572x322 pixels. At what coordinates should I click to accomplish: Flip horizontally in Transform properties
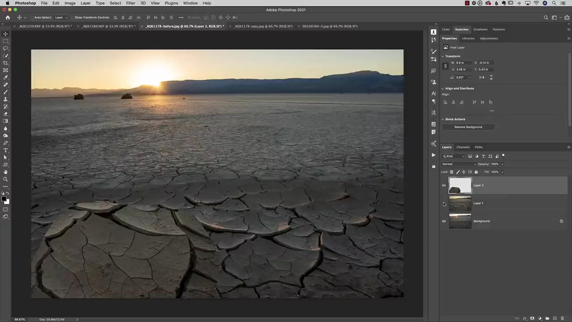[x=482, y=77]
